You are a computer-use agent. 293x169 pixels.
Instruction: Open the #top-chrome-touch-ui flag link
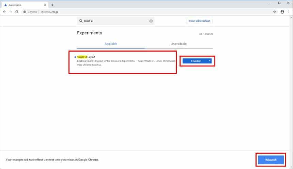tap(89, 65)
